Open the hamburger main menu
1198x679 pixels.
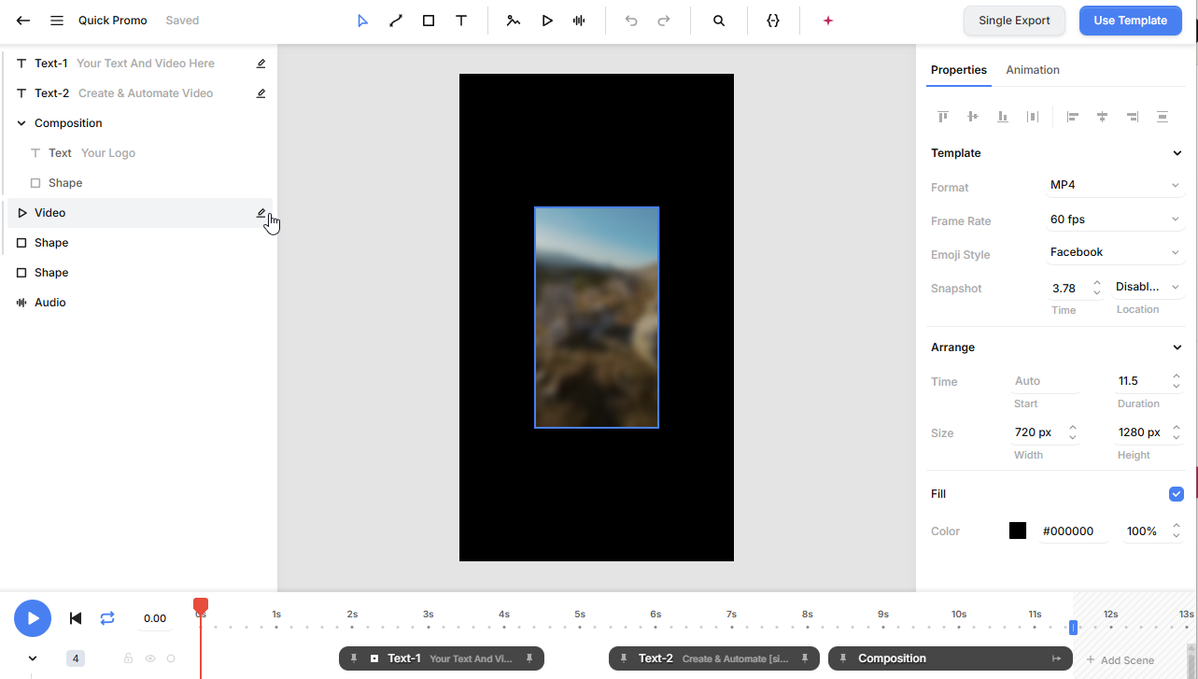click(57, 21)
